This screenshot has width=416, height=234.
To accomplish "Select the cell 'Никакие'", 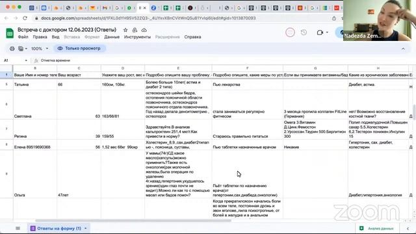I will coord(315,145).
